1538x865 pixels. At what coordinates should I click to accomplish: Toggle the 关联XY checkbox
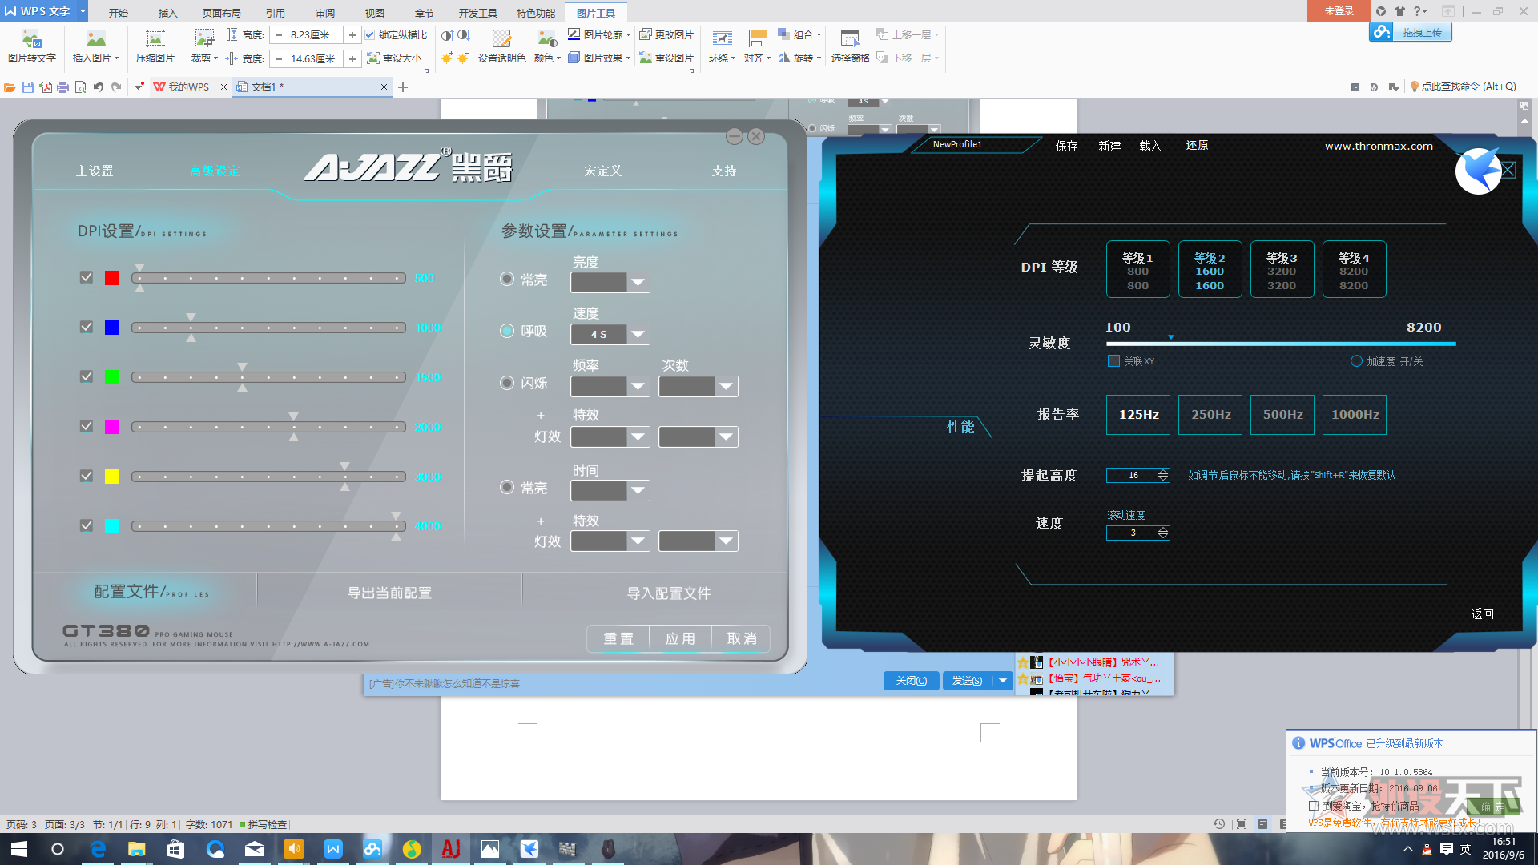pos(1113,361)
